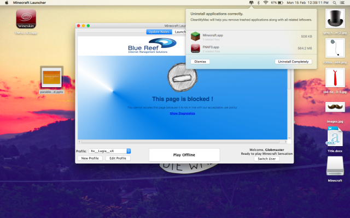This screenshot has height=218, width=350.
Task: Click horizontal scrollbar right arrow
Action: tap(285, 142)
